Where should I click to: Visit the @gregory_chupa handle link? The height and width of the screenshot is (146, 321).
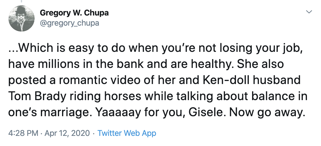70,23
